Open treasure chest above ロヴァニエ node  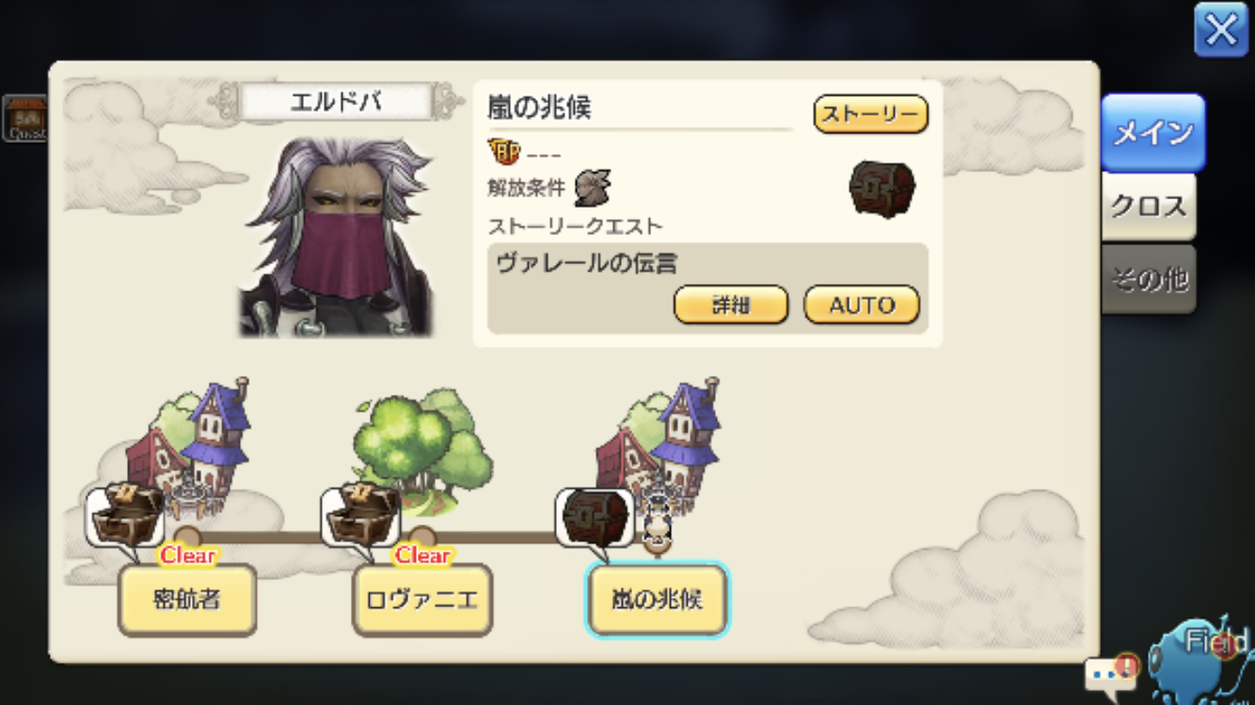(360, 514)
